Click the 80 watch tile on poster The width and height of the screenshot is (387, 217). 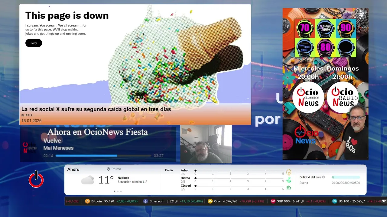pyautogui.click(x=325, y=47)
